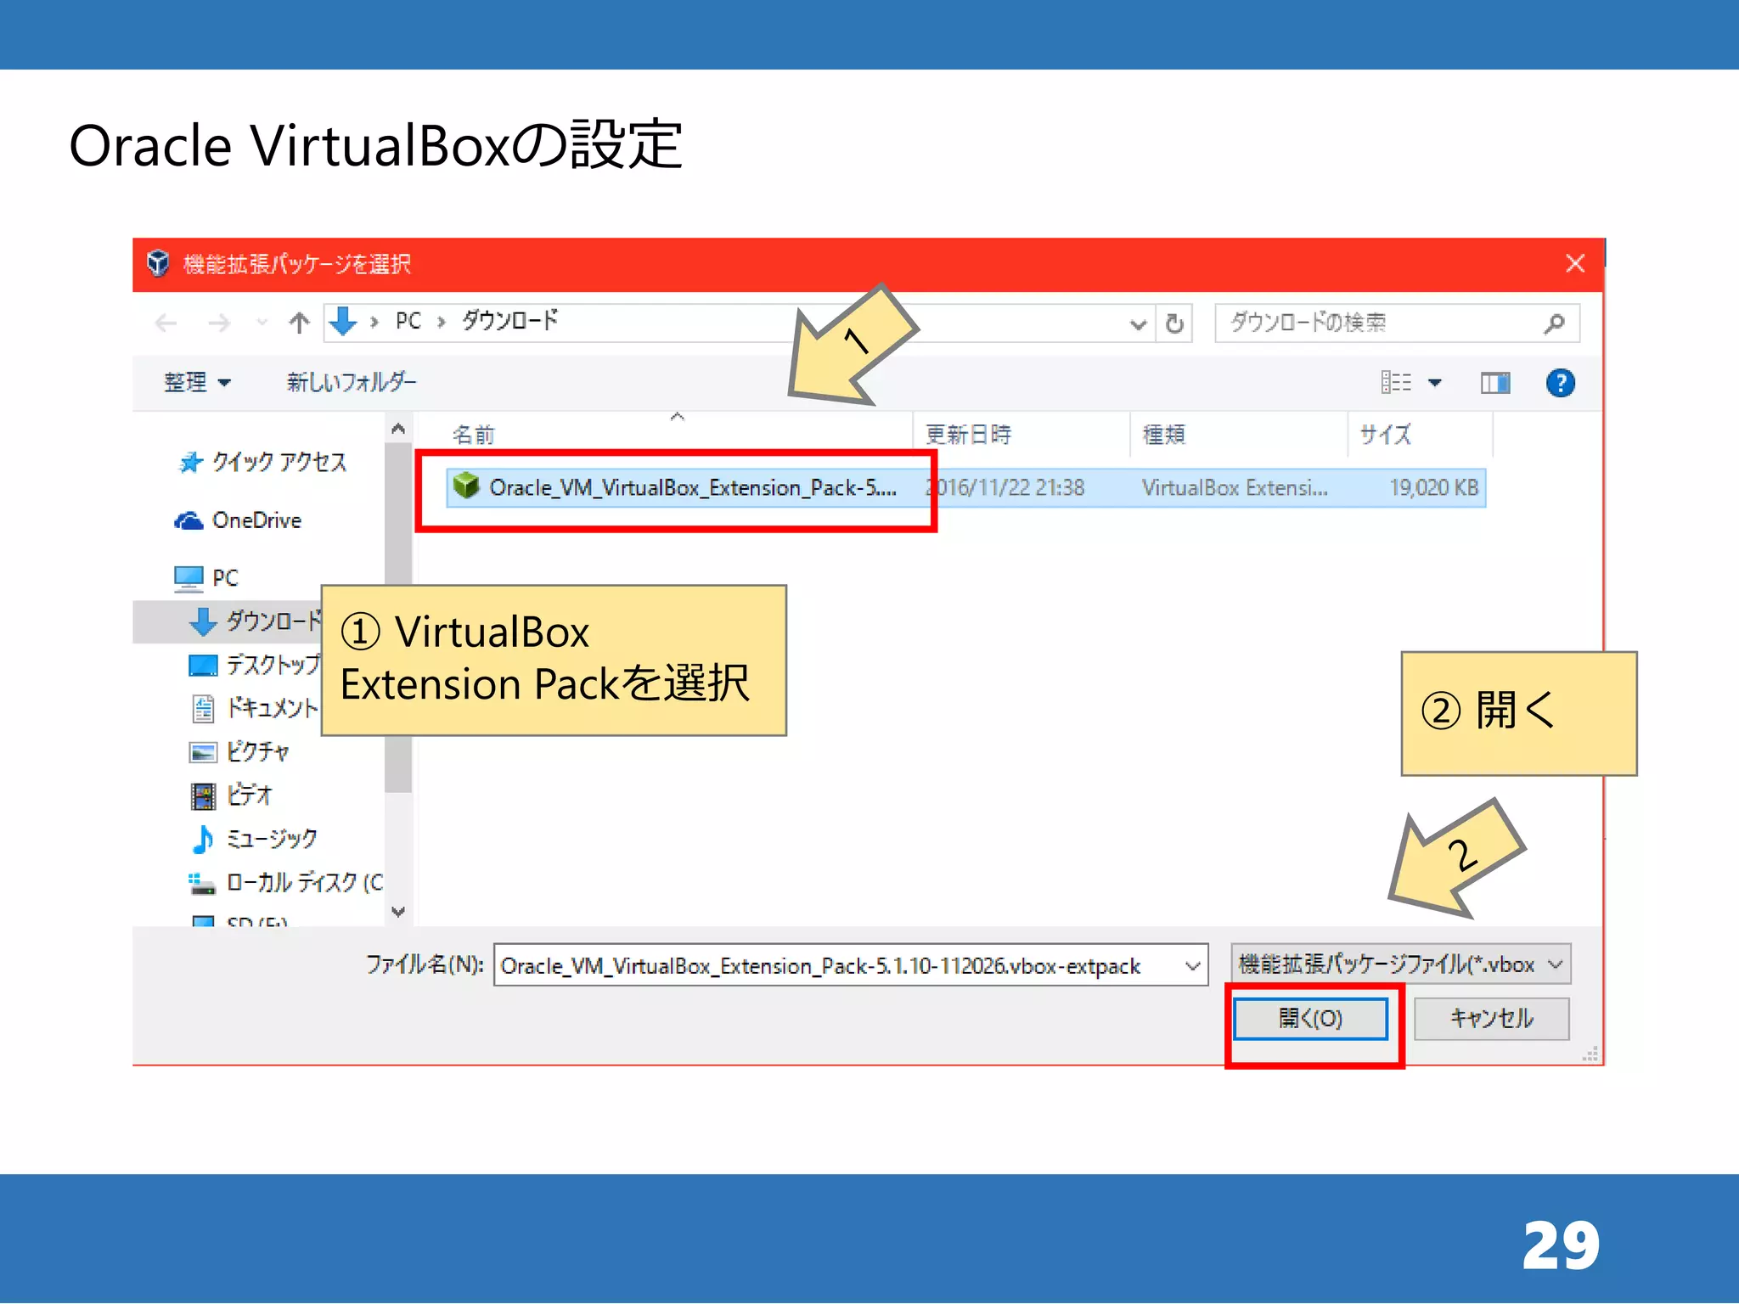1739x1304 pixels.
Task: Expand the filename combo box dropdown
Action: coord(1192,965)
